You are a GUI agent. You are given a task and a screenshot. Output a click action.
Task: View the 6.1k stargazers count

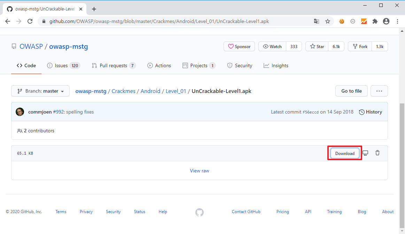tap(336, 47)
